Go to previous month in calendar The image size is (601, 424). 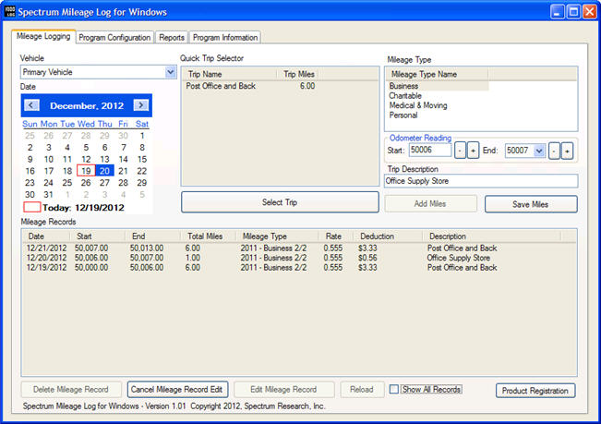coord(30,105)
